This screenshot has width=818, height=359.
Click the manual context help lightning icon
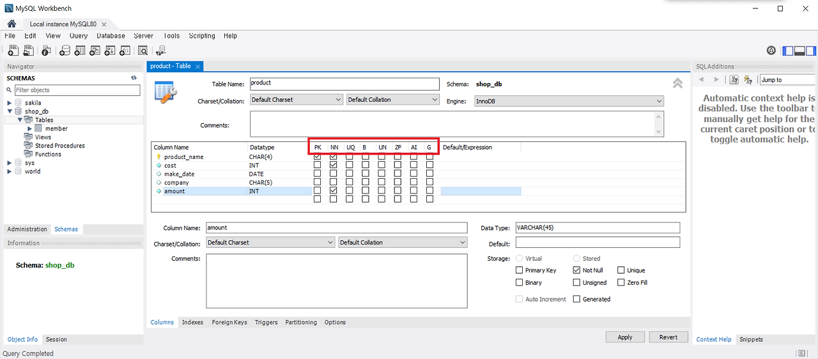(x=748, y=80)
